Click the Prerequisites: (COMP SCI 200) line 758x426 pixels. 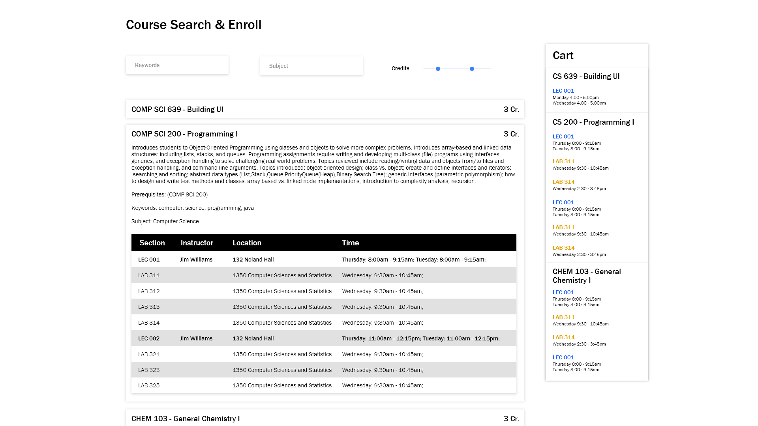(x=169, y=194)
